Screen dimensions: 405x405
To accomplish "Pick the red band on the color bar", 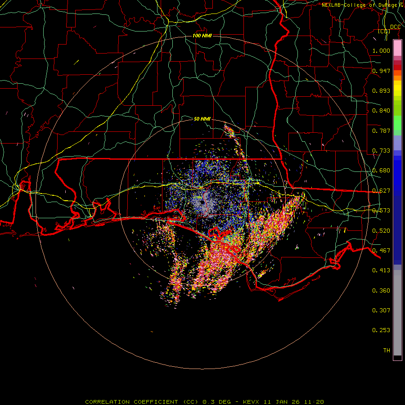I will (397, 67).
